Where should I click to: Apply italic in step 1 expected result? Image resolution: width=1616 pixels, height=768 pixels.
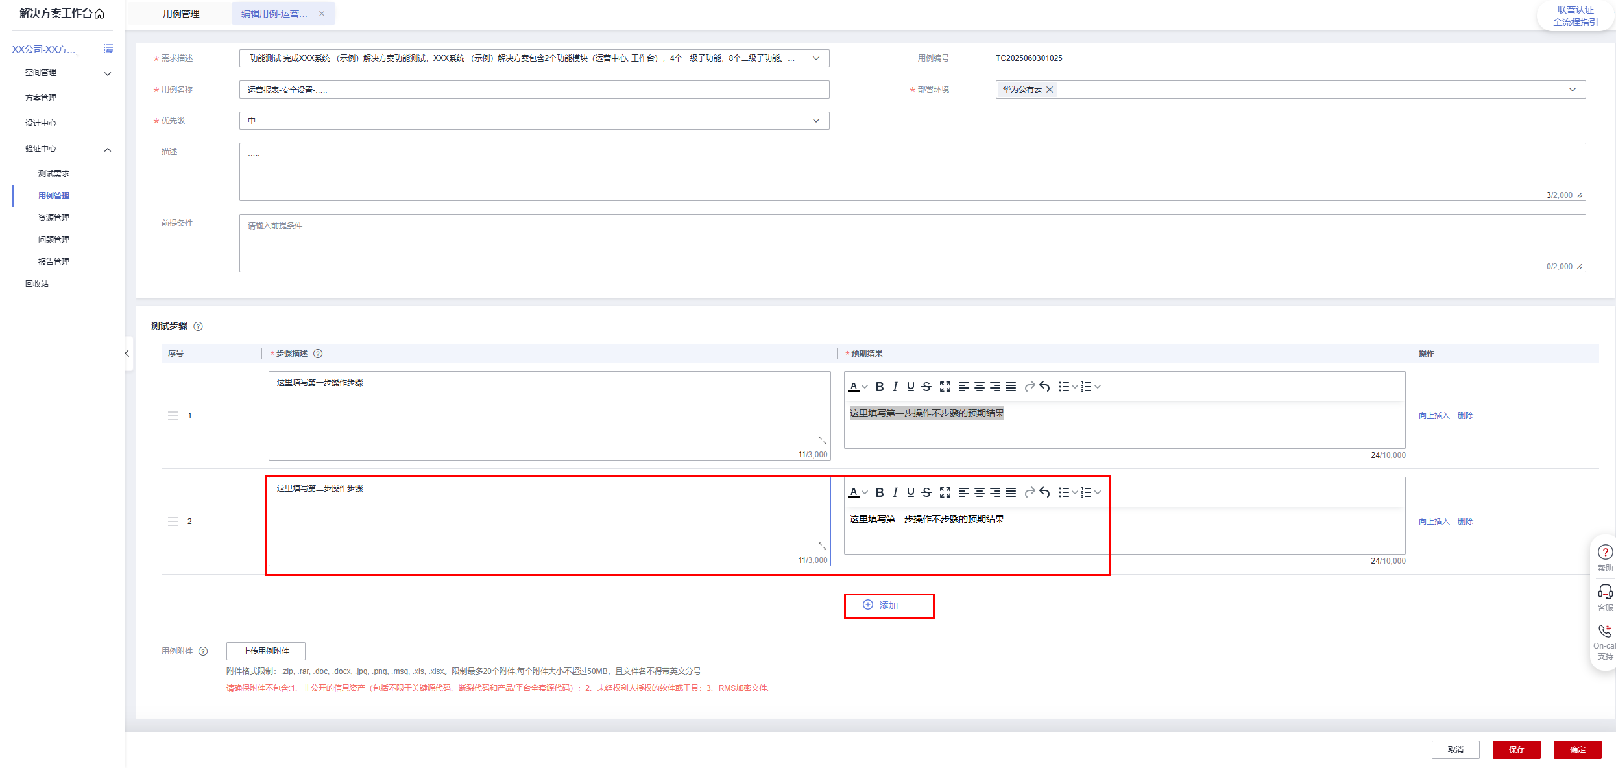(895, 387)
